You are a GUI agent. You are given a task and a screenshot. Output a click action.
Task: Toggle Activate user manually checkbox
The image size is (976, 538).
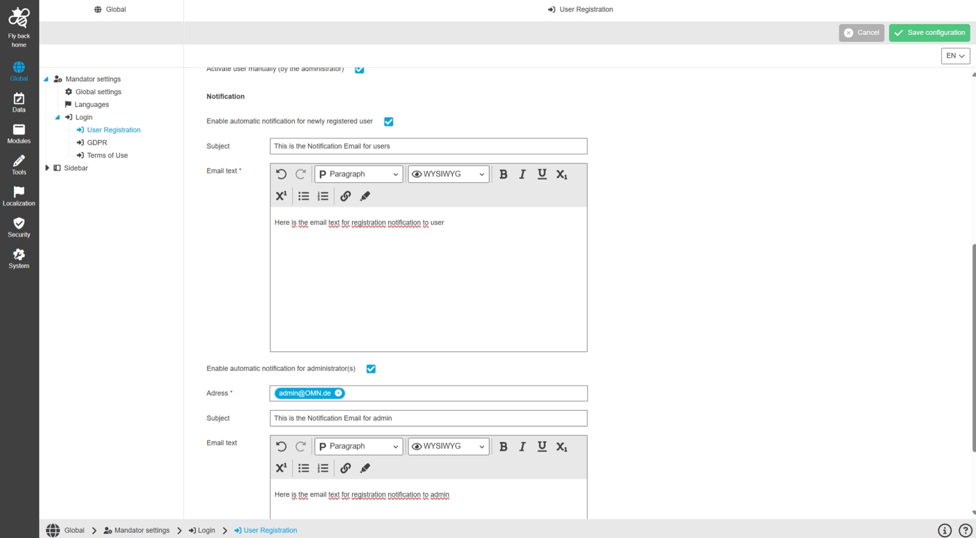tap(360, 69)
